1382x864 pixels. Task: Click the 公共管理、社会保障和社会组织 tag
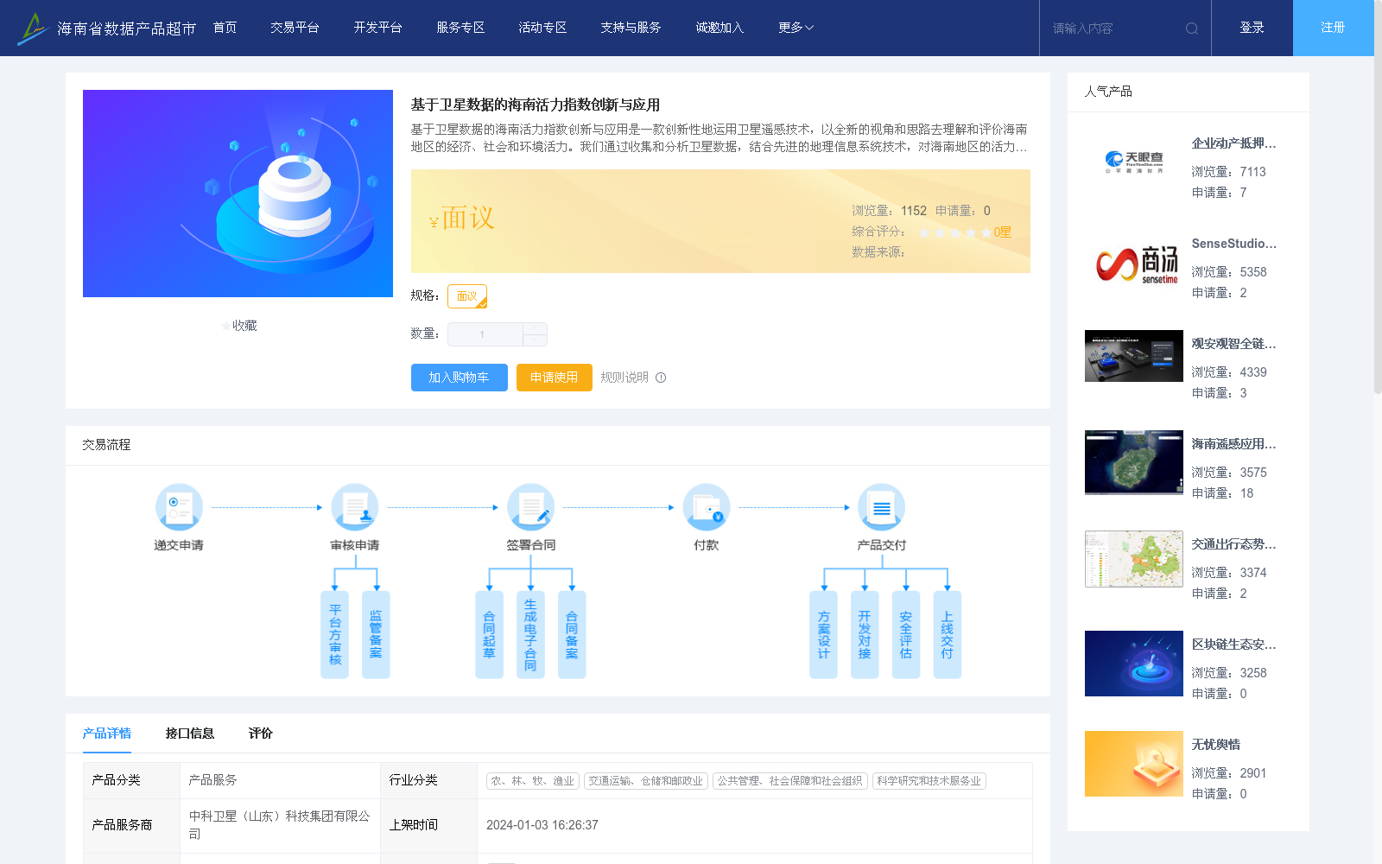click(790, 781)
